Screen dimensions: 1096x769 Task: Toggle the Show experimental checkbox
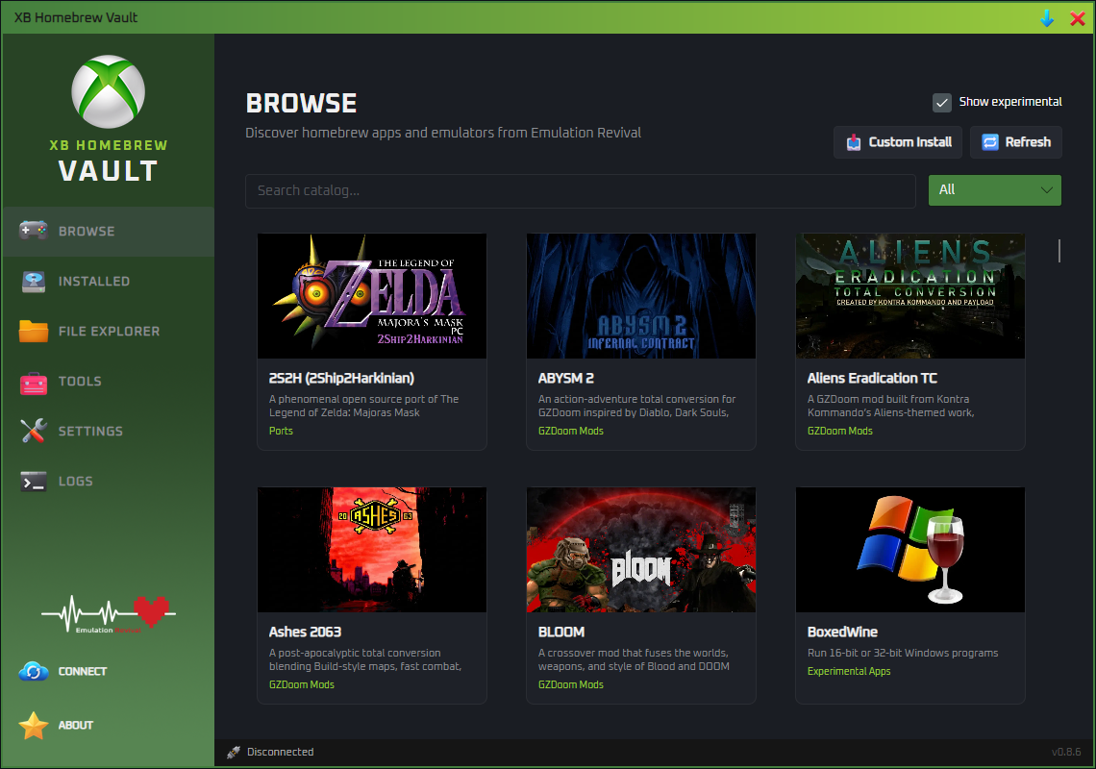[942, 103]
